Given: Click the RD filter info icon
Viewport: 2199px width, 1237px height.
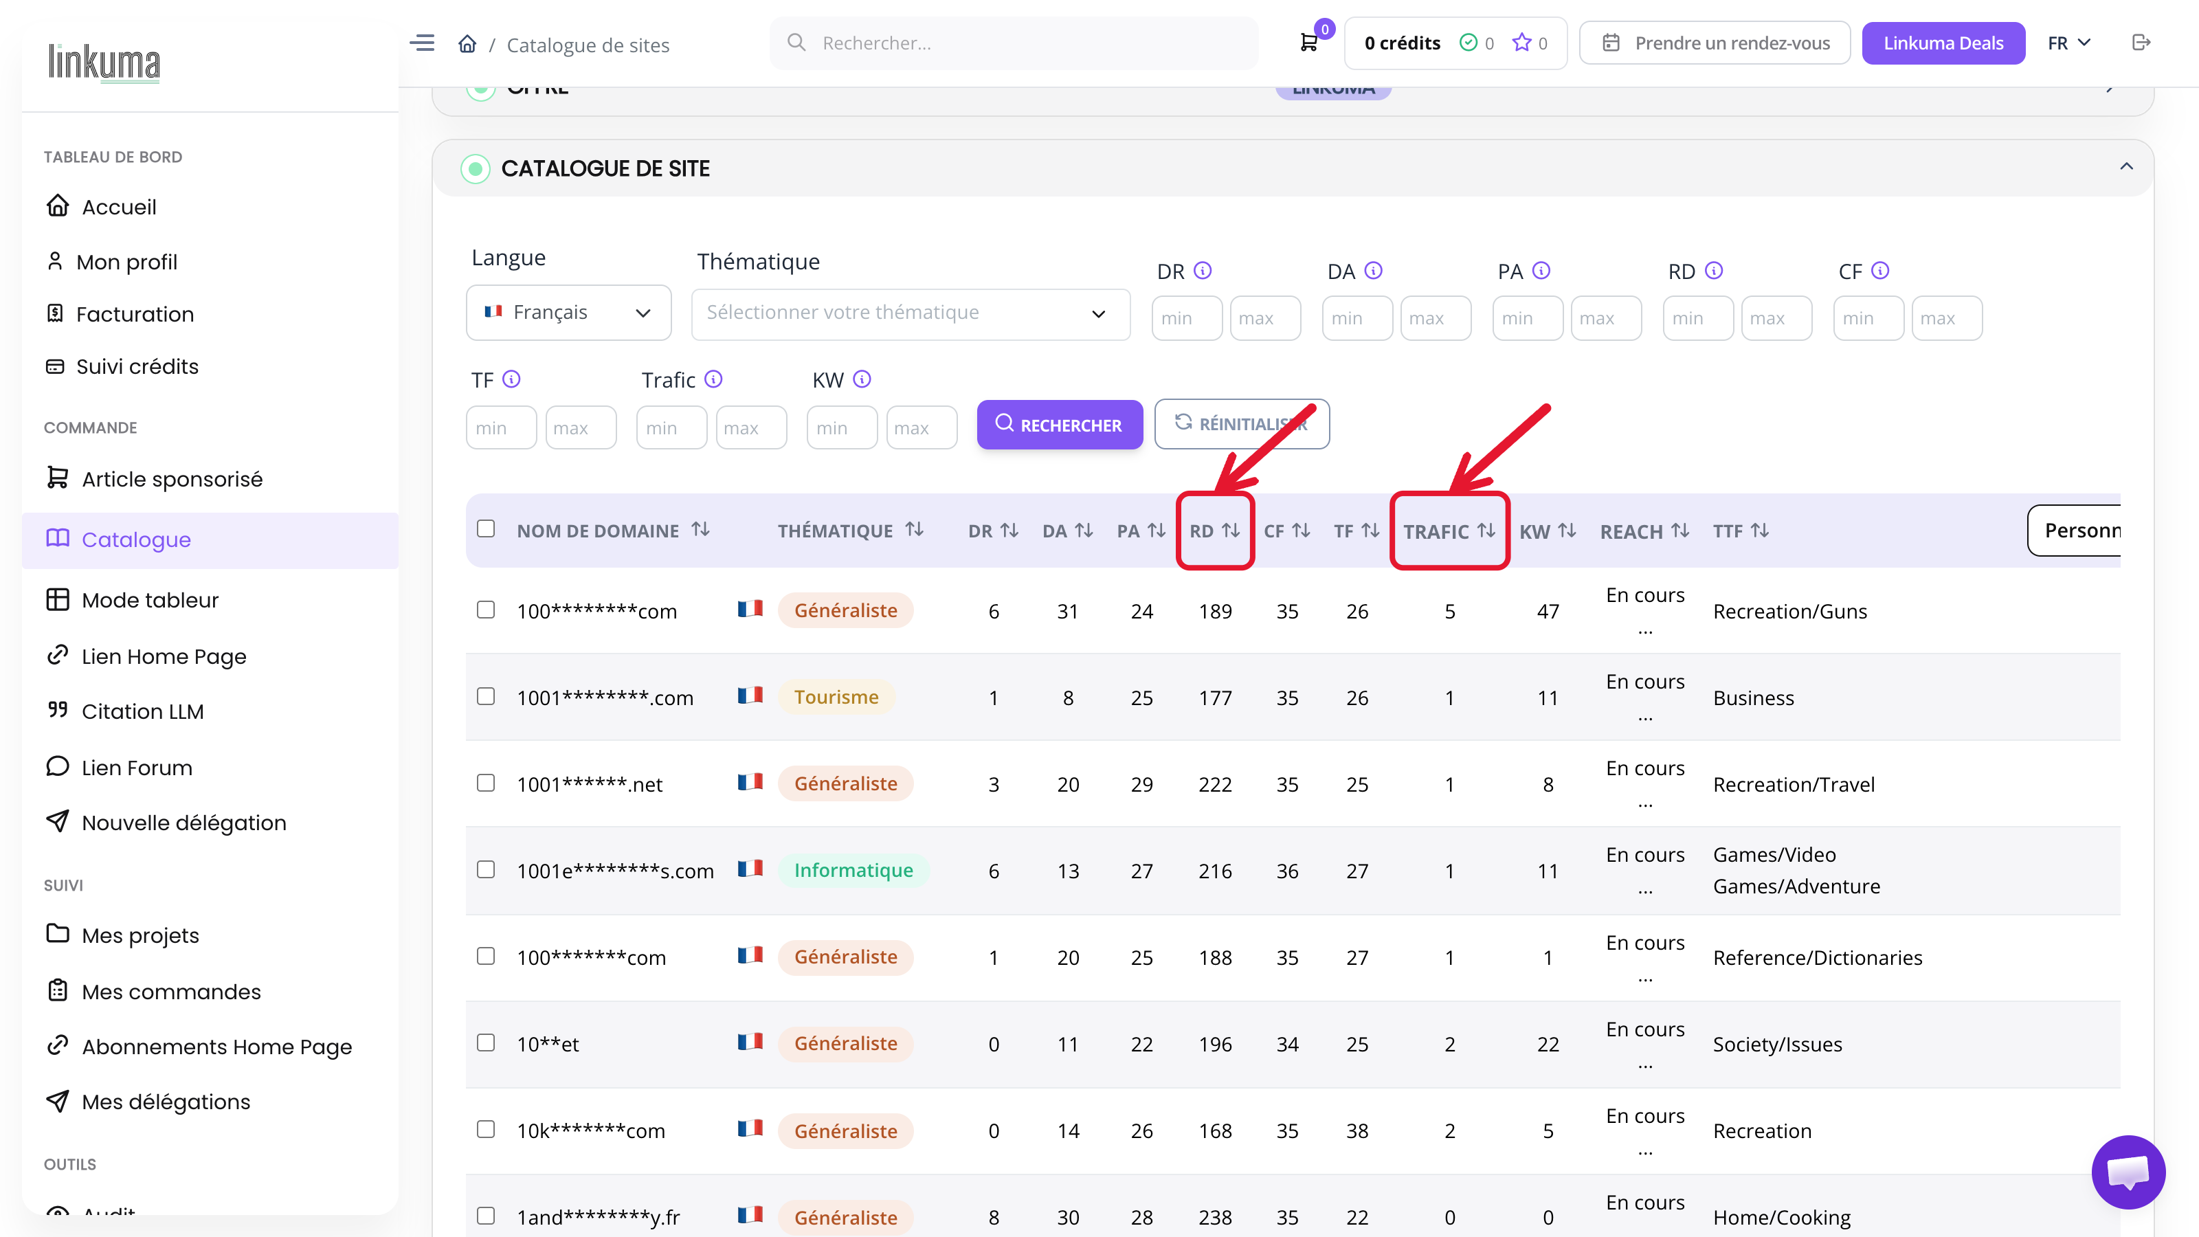Looking at the screenshot, I should (x=1713, y=271).
